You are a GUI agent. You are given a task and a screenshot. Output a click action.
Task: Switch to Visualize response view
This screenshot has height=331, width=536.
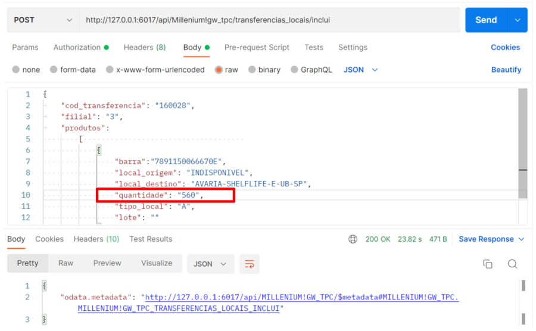(x=157, y=263)
